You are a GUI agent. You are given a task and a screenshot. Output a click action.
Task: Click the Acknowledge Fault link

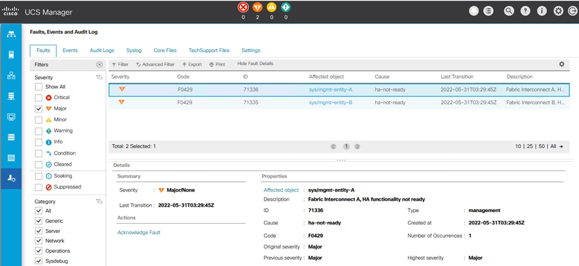pyautogui.click(x=139, y=232)
